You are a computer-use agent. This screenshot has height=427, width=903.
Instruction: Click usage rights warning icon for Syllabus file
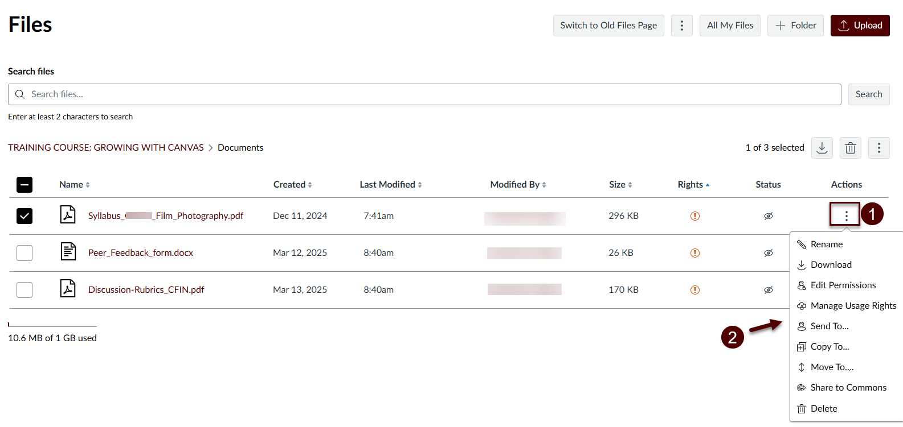pyautogui.click(x=694, y=216)
